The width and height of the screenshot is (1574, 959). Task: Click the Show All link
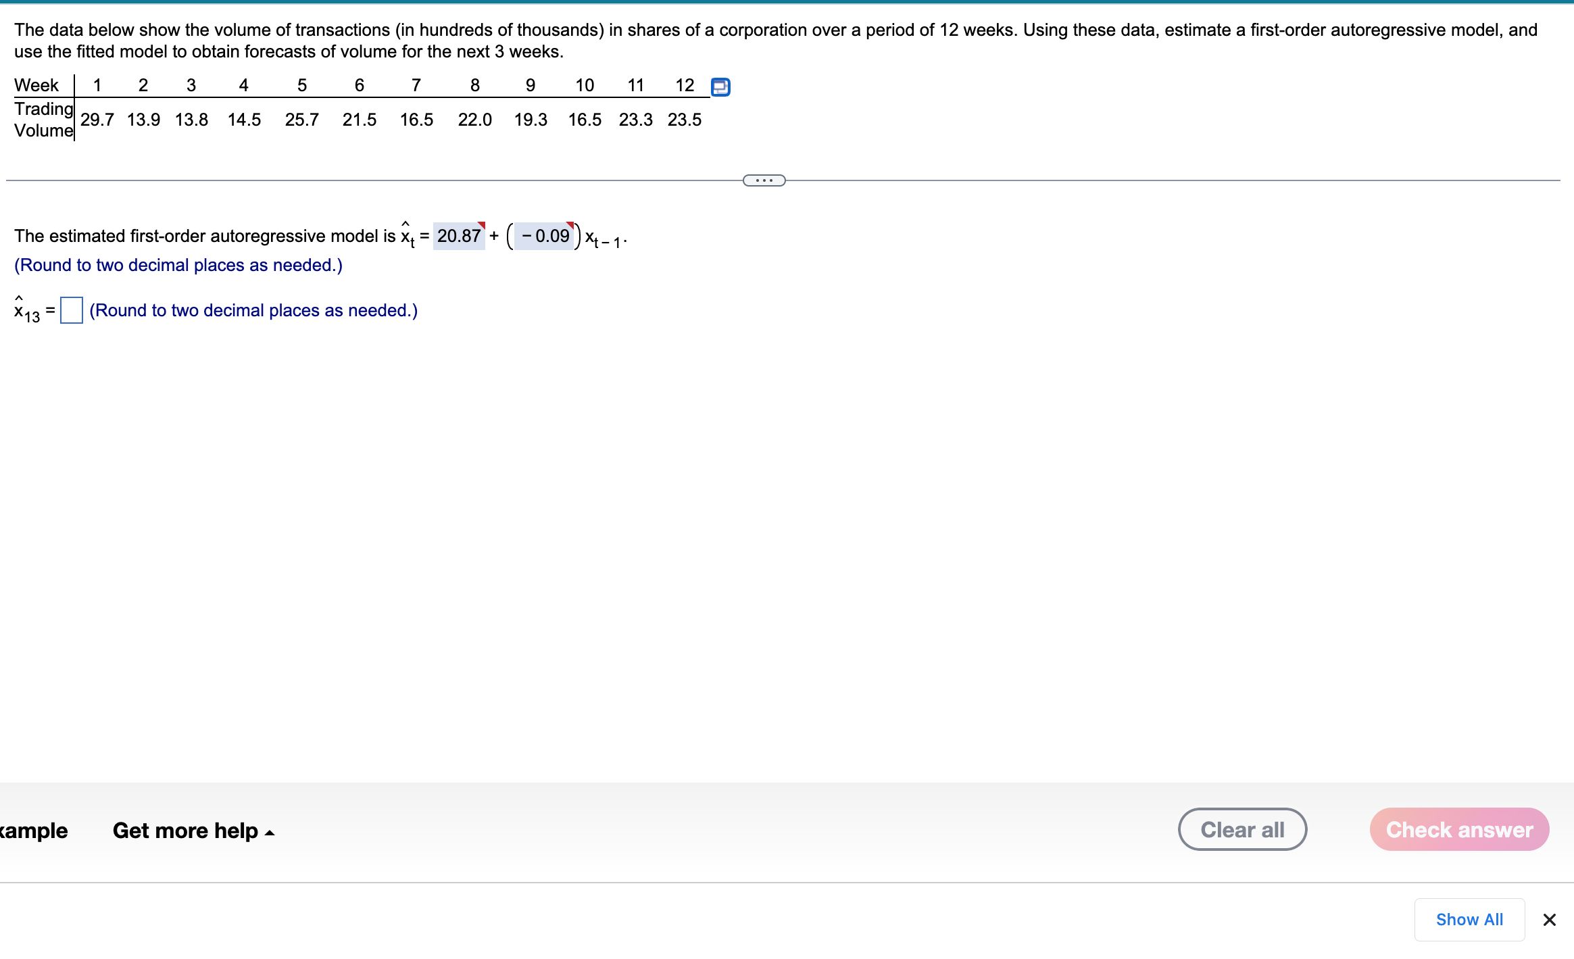point(1469,919)
